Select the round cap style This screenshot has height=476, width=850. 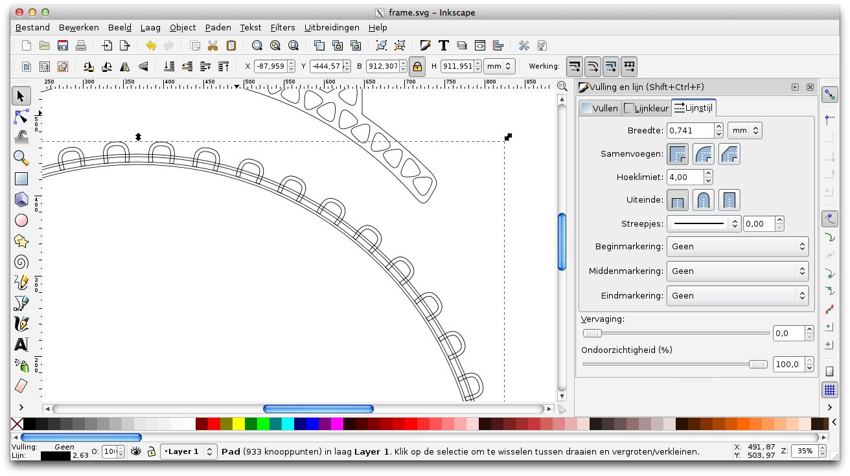point(704,200)
